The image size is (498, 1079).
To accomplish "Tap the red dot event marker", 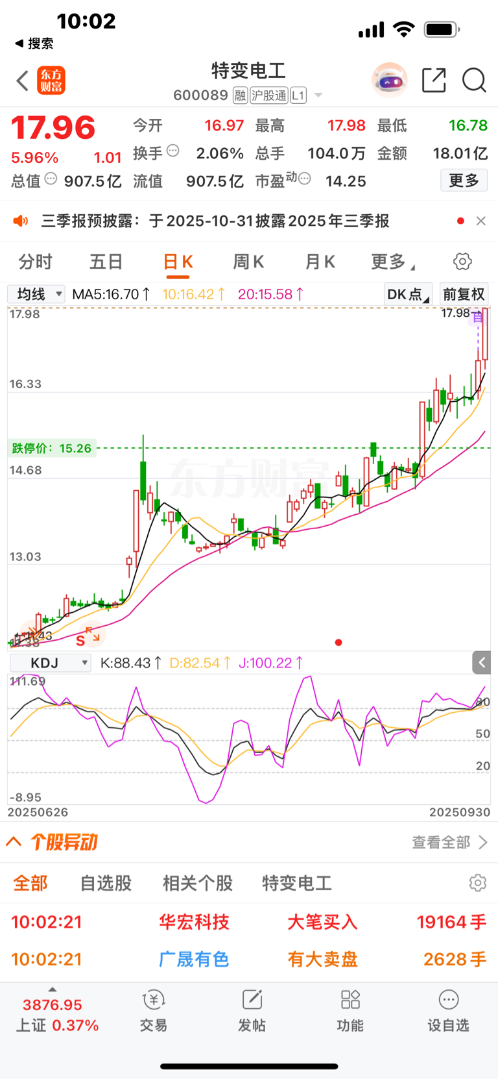I will click(x=338, y=643).
